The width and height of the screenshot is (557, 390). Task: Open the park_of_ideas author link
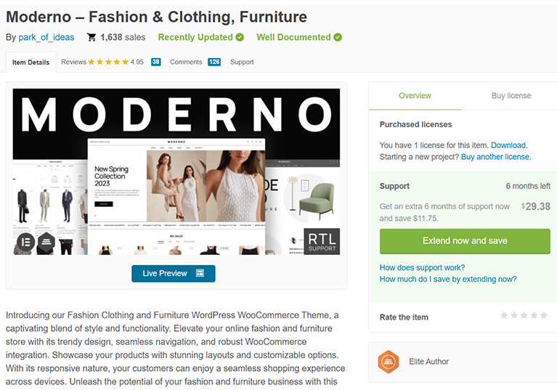click(x=46, y=37)
